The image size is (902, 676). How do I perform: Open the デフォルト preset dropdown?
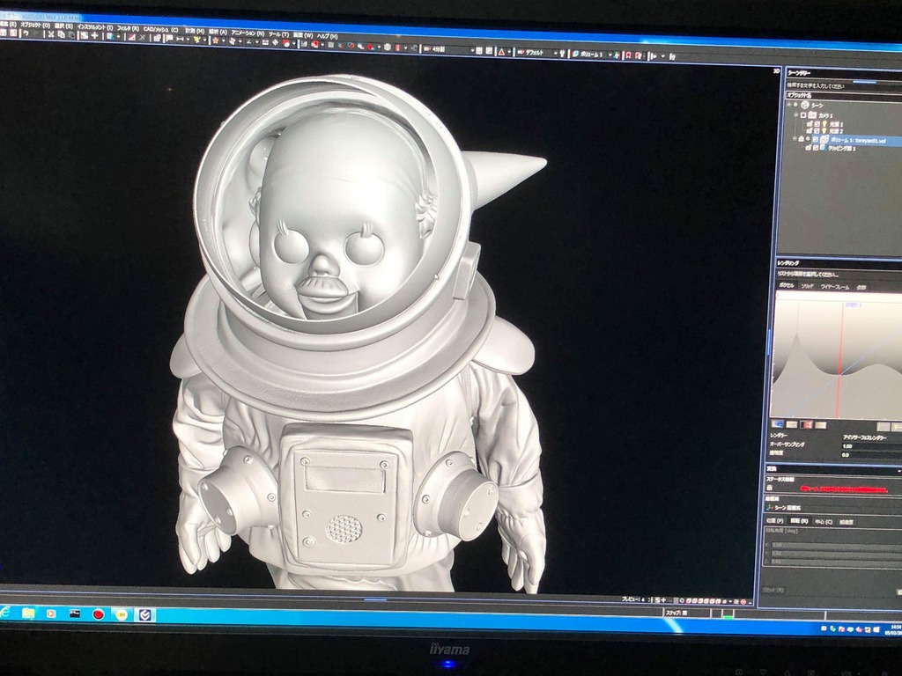(556, 53)
